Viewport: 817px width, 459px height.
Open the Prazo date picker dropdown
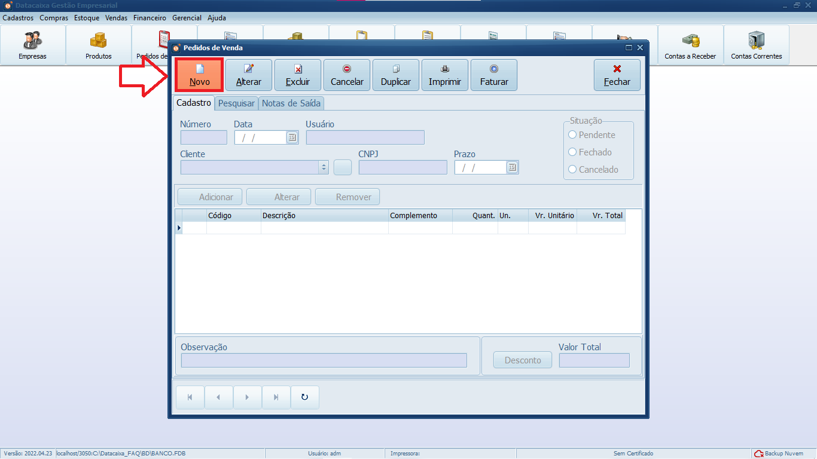pyautogui.click(x=512, y=167)
